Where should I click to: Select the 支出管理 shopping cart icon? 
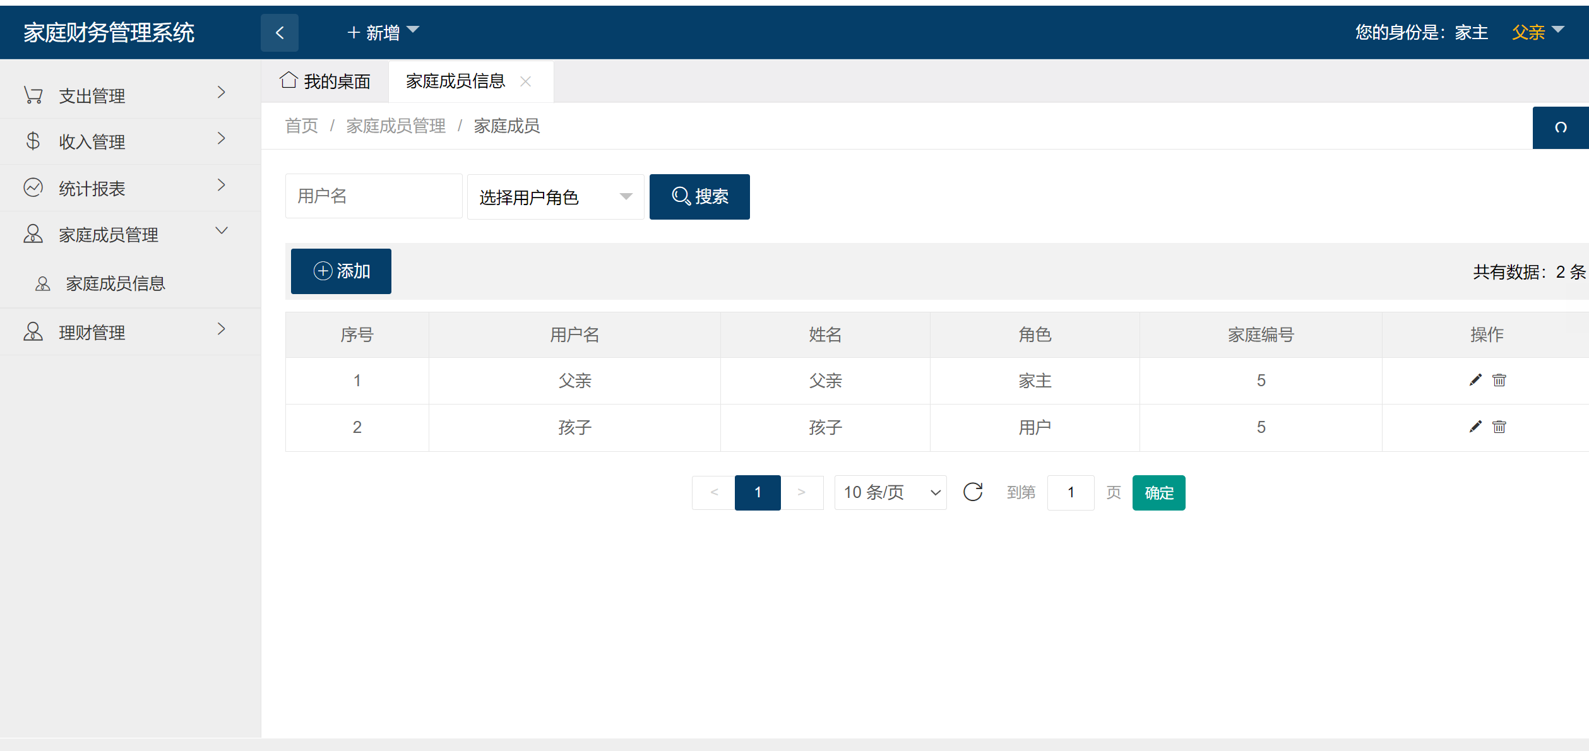[x=32, y=93]
